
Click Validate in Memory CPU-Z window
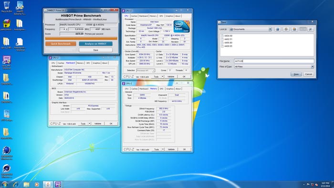[171, 149]
